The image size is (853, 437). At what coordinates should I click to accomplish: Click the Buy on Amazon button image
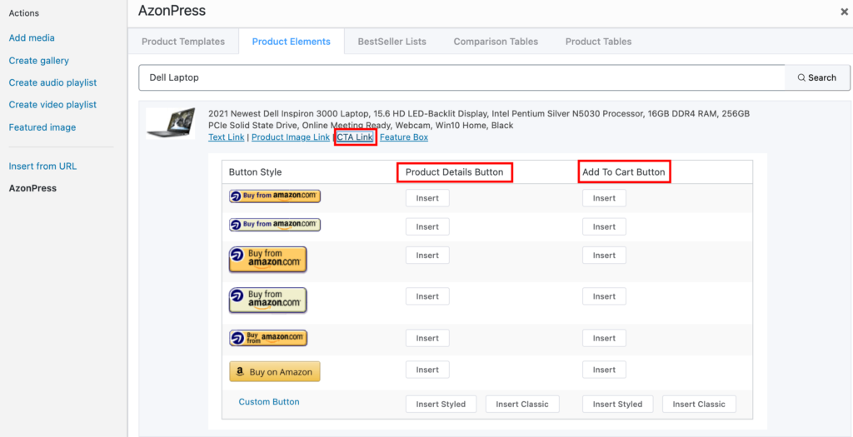pos(275,372)
